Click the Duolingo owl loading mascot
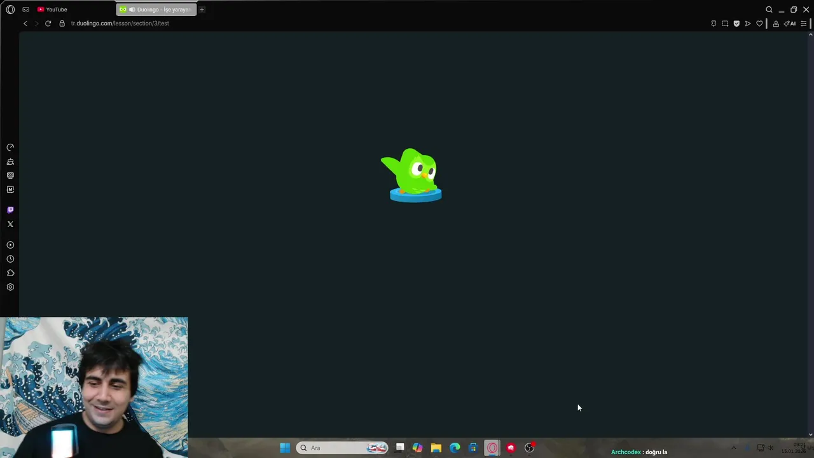Screen dimensions: 814x458 coord(412,175)
